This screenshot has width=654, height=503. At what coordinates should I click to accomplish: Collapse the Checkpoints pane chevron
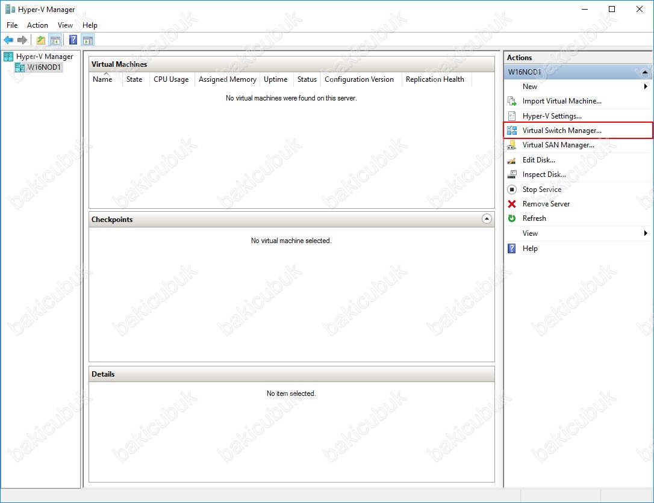(x=487, y=219)
